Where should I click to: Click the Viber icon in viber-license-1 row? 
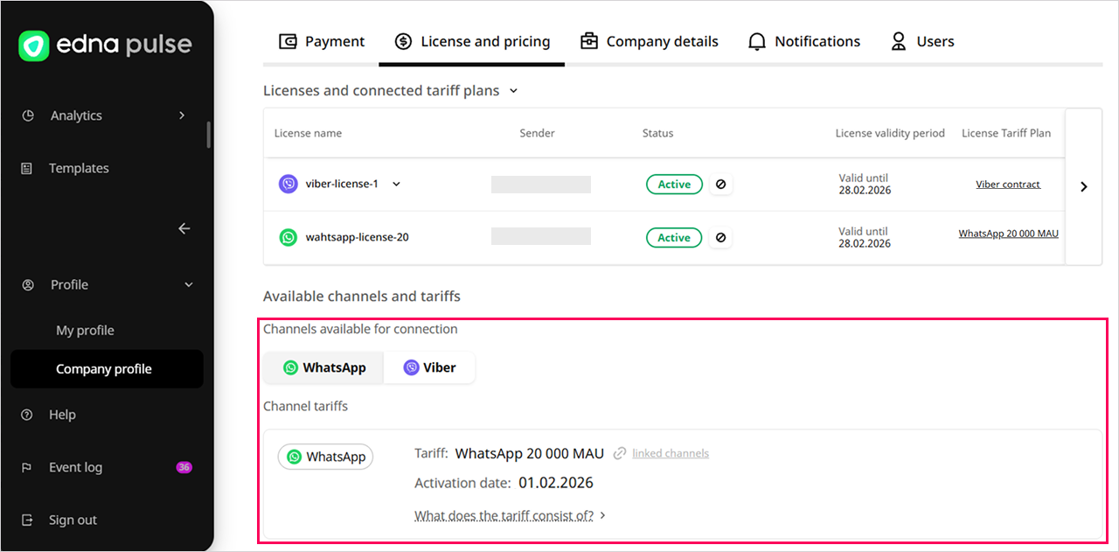pos(288,185)
